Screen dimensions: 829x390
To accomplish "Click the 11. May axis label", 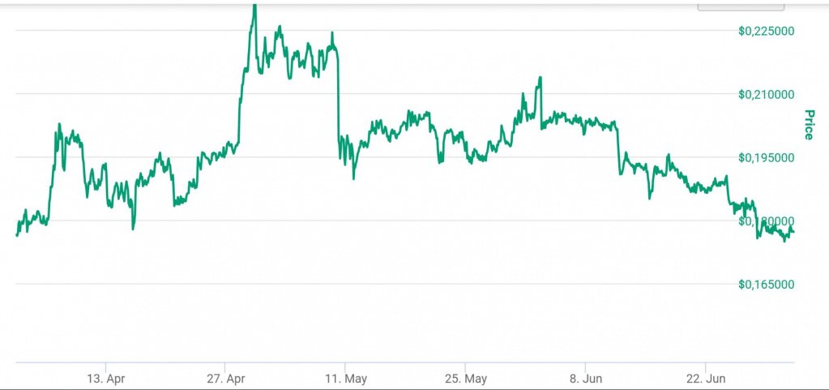I will (x=345, y=379).
